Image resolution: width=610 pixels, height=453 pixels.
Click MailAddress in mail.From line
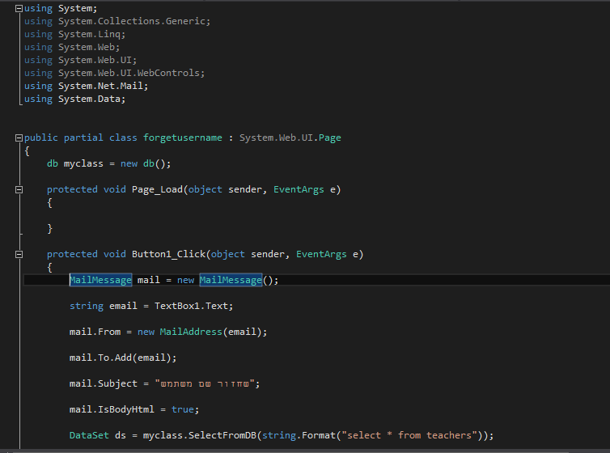click(x=191, y=332)
